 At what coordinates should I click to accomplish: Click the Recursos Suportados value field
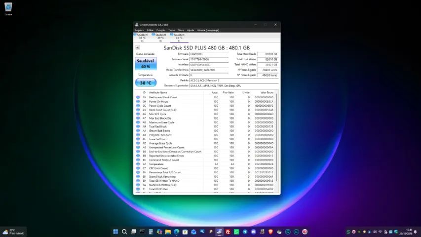[x=234, y=86]
